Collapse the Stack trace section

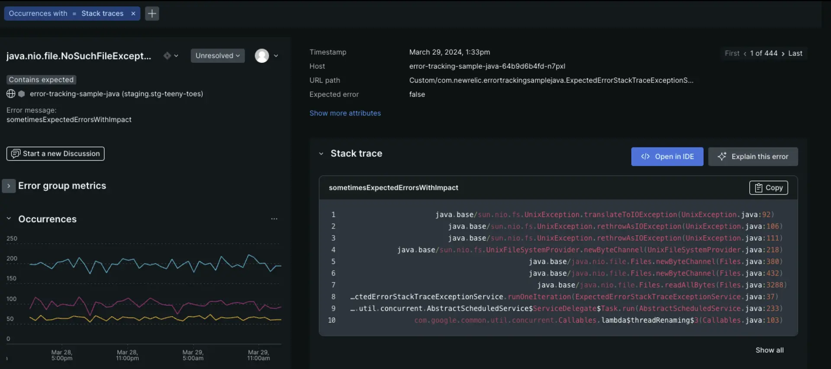coord(321,154)
